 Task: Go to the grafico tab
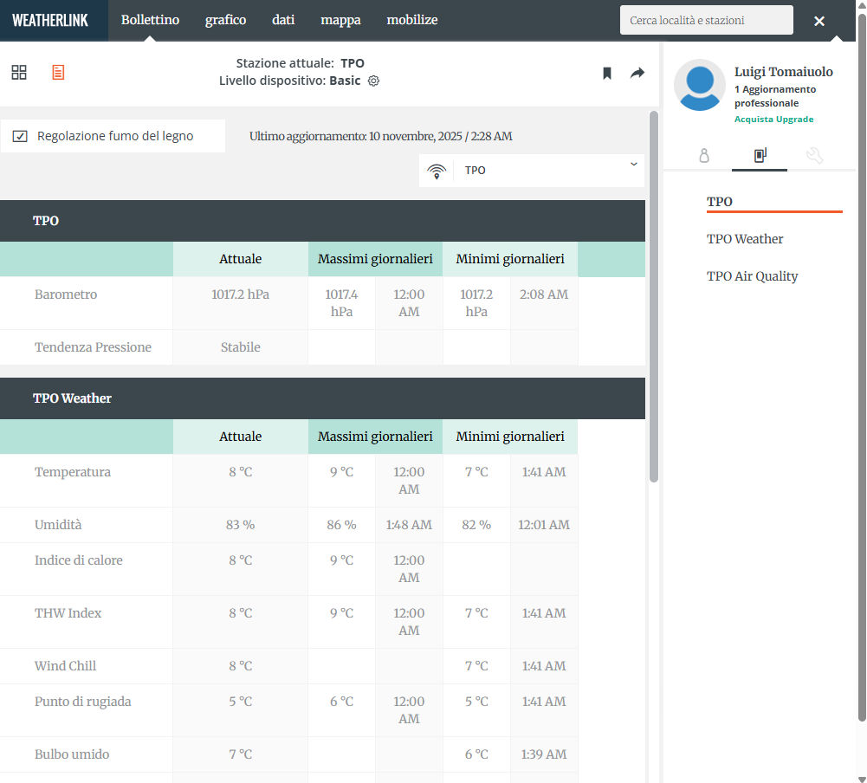(225, 20)
